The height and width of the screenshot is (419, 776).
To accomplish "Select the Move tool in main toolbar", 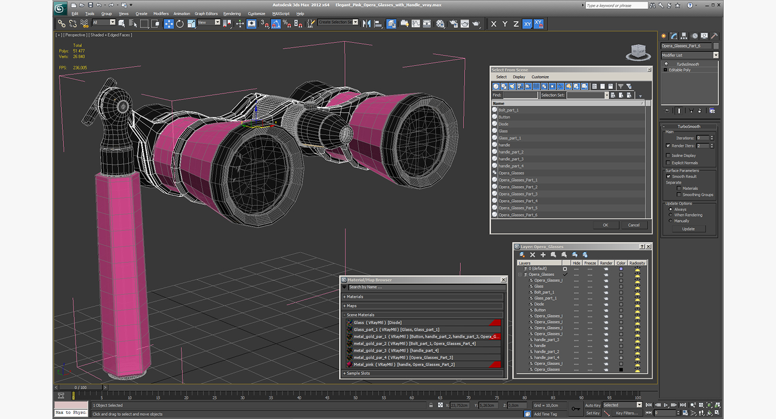I will click(x=169, y=24).
